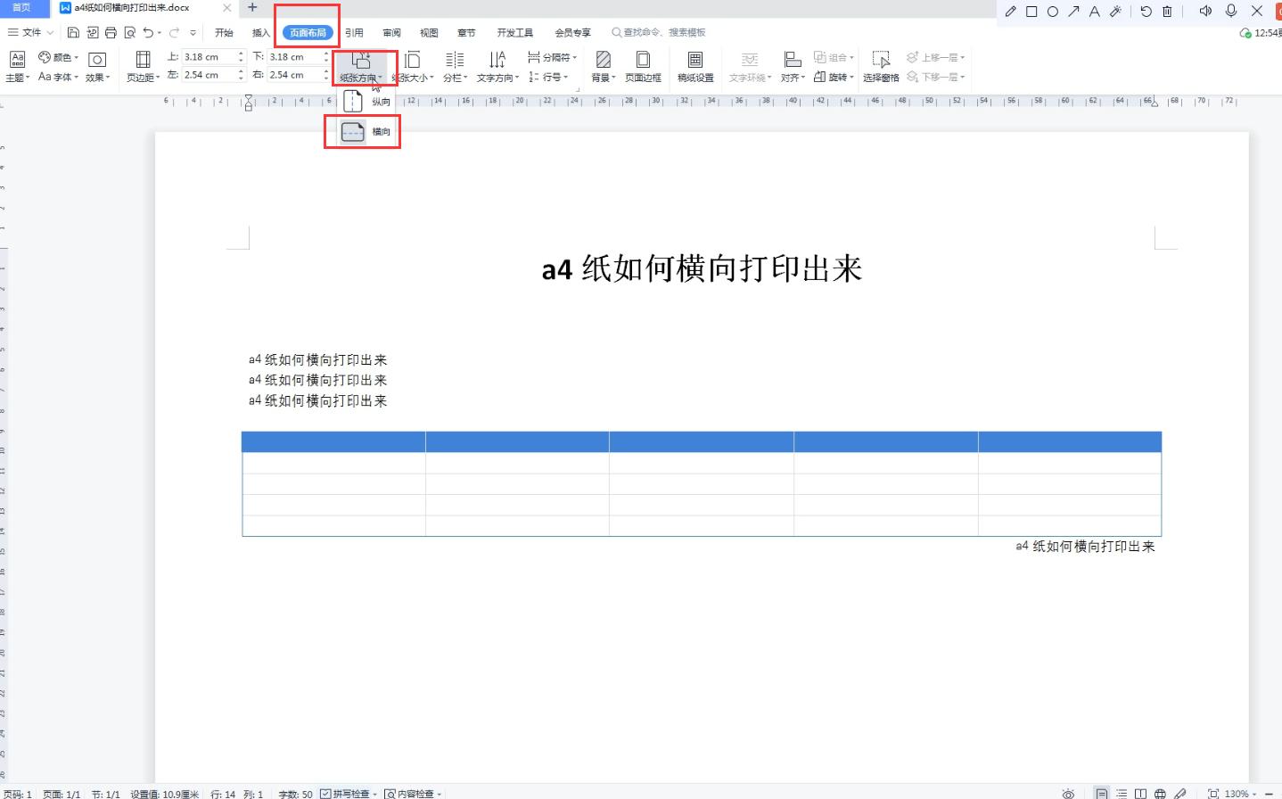Open the 分隔符 separator dropdown

tap(551, 55)
